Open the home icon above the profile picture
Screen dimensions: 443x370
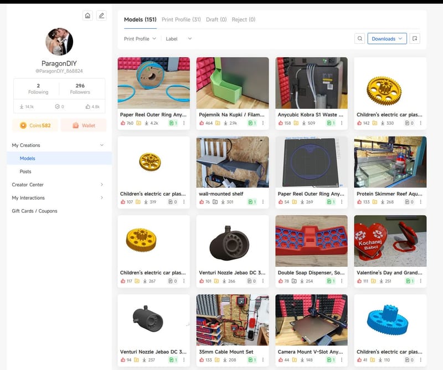click(87, 16)
